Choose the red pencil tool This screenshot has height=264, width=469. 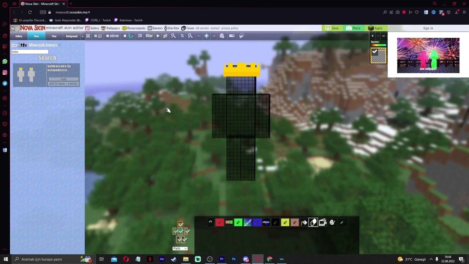(219, 223)
